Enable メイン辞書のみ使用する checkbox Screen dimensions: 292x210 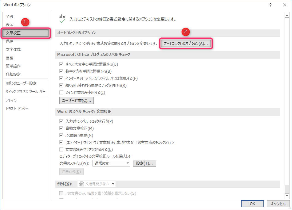(x=61, y=93)
